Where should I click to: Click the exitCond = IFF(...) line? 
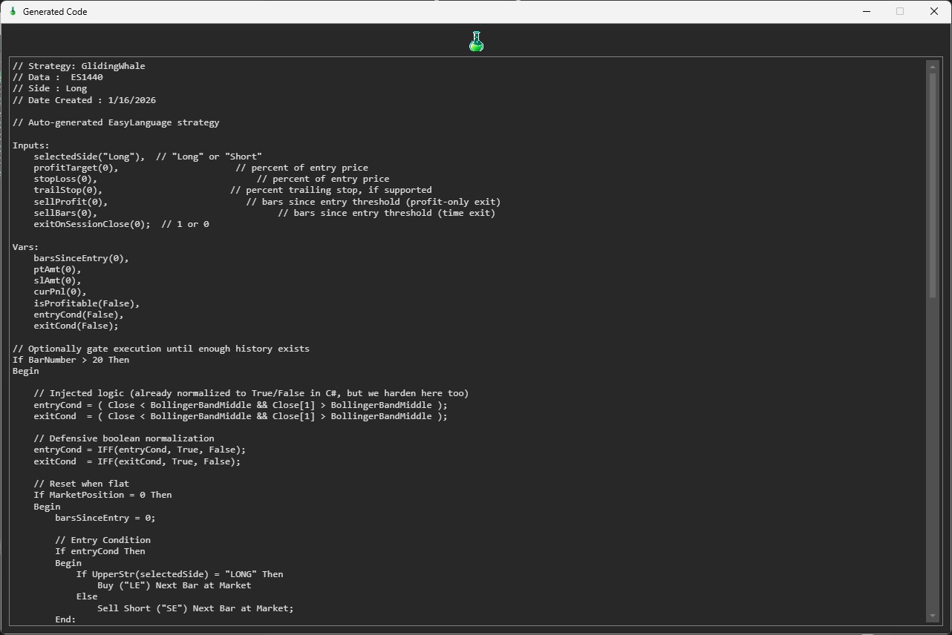(x=137, y=461)
